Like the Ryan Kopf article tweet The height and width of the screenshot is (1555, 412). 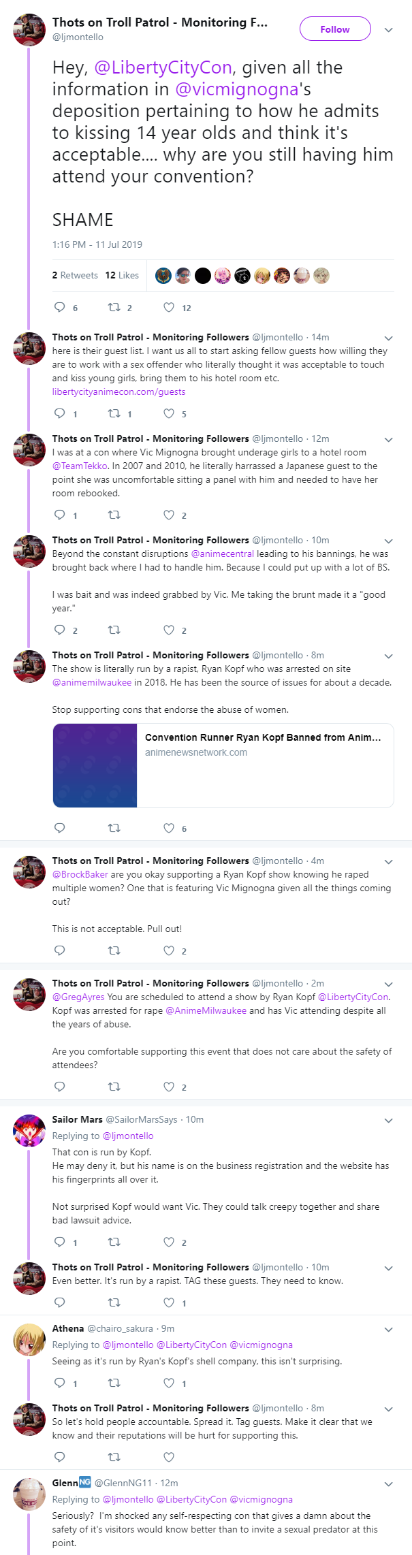[169, 828]
